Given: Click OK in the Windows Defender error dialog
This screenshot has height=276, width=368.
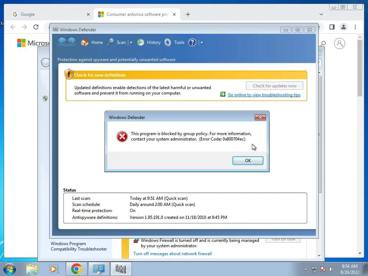Looking at the screenshot, I should coord(248,161).
